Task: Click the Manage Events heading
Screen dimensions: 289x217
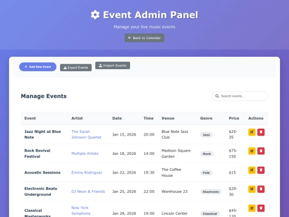Action: [x=44, y=96]
